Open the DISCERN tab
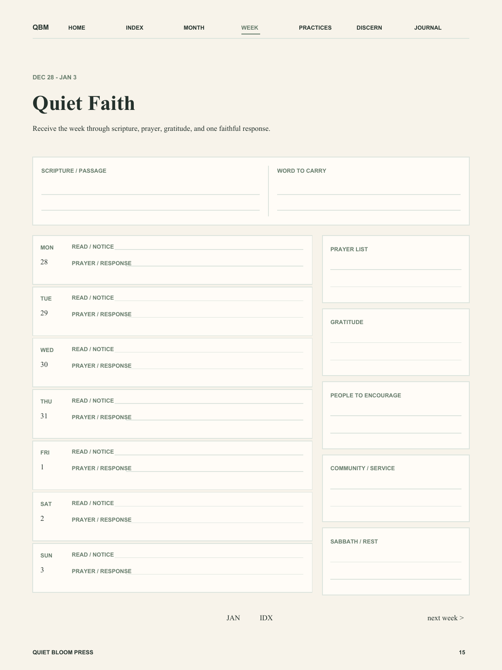502x670 pixels. (x=369, y=27)
